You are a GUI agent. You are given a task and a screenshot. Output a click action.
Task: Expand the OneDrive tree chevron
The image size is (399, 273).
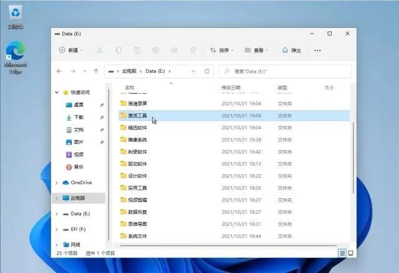[57, 183]
